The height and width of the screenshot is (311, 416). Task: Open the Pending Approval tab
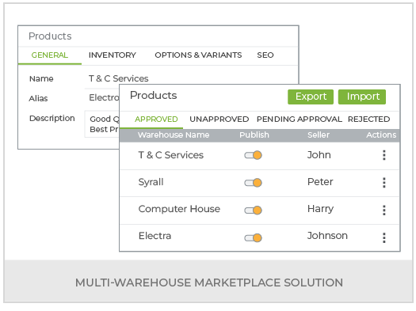tap(300, 119)
